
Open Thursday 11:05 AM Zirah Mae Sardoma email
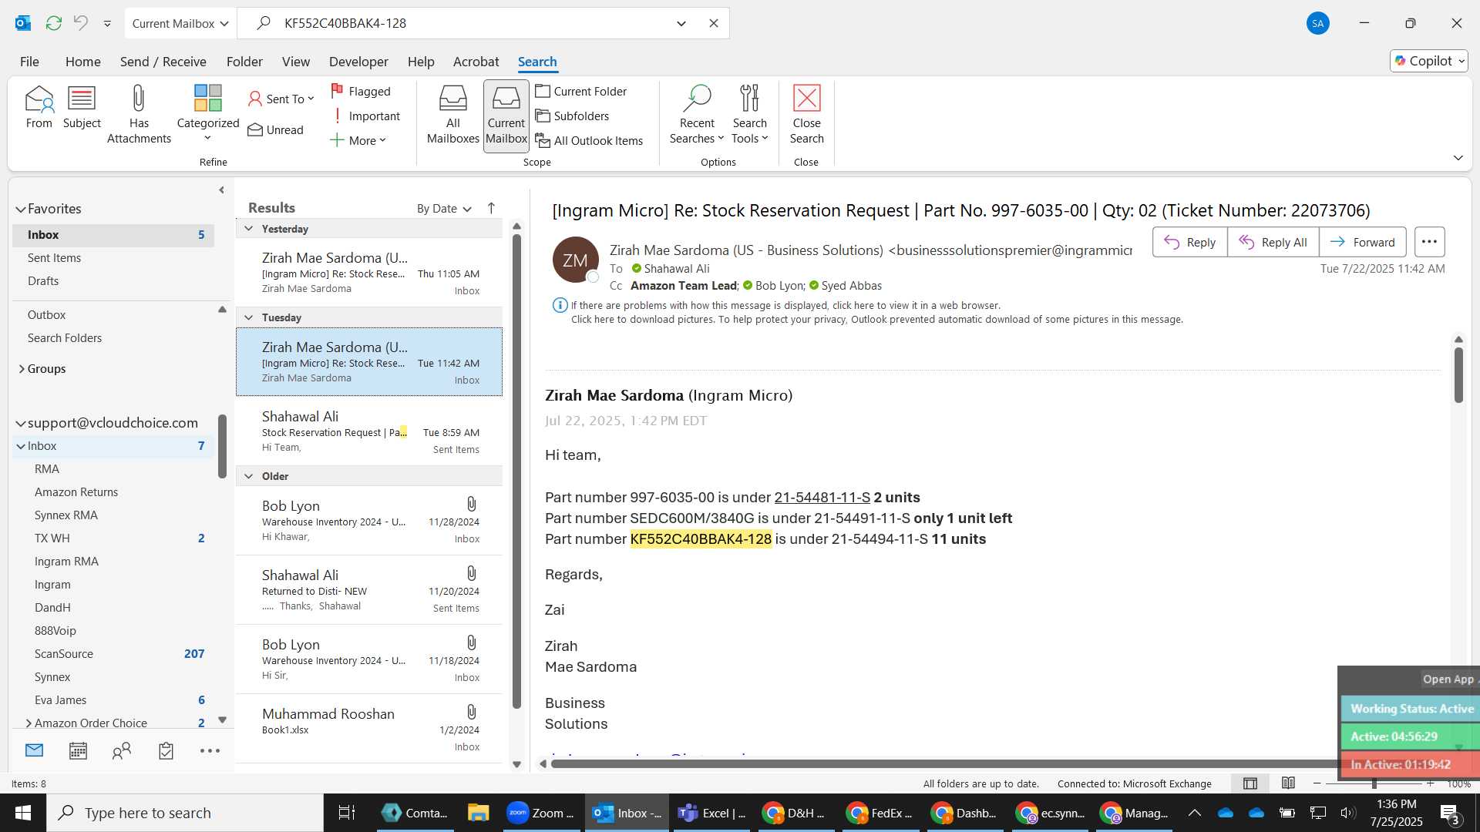(369, 273)
